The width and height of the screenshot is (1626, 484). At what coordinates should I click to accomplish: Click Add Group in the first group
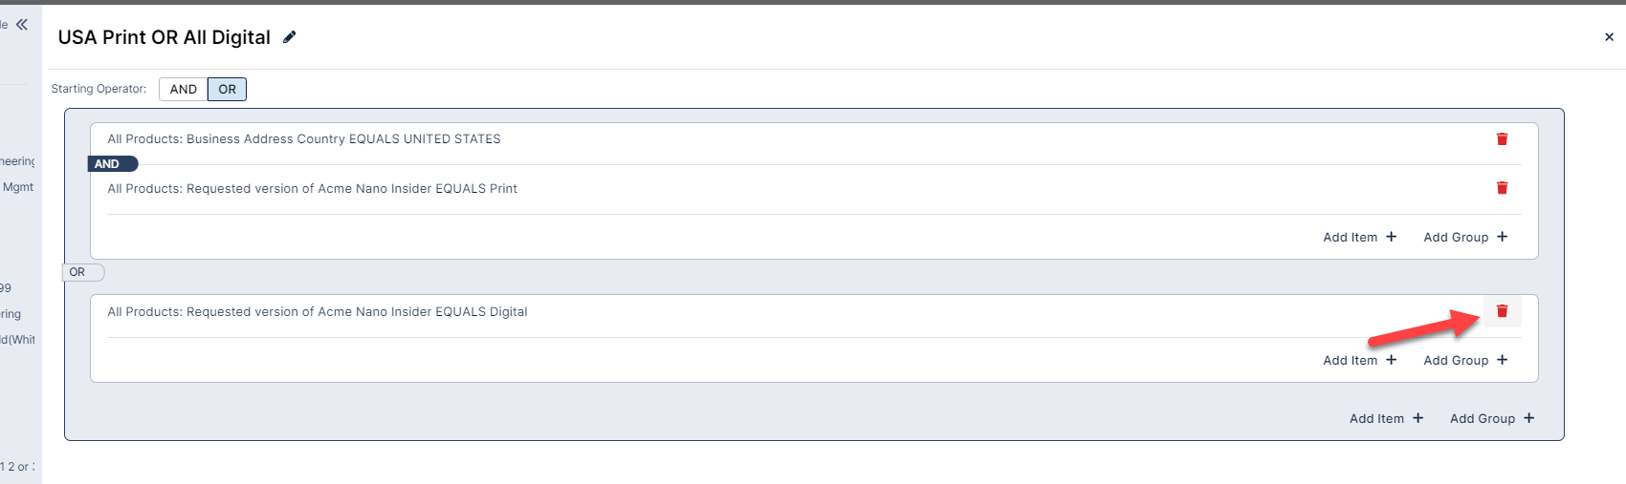tap(1464, 238)
